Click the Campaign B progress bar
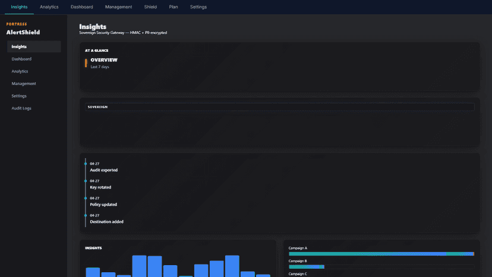 click(x=381, y=267)
